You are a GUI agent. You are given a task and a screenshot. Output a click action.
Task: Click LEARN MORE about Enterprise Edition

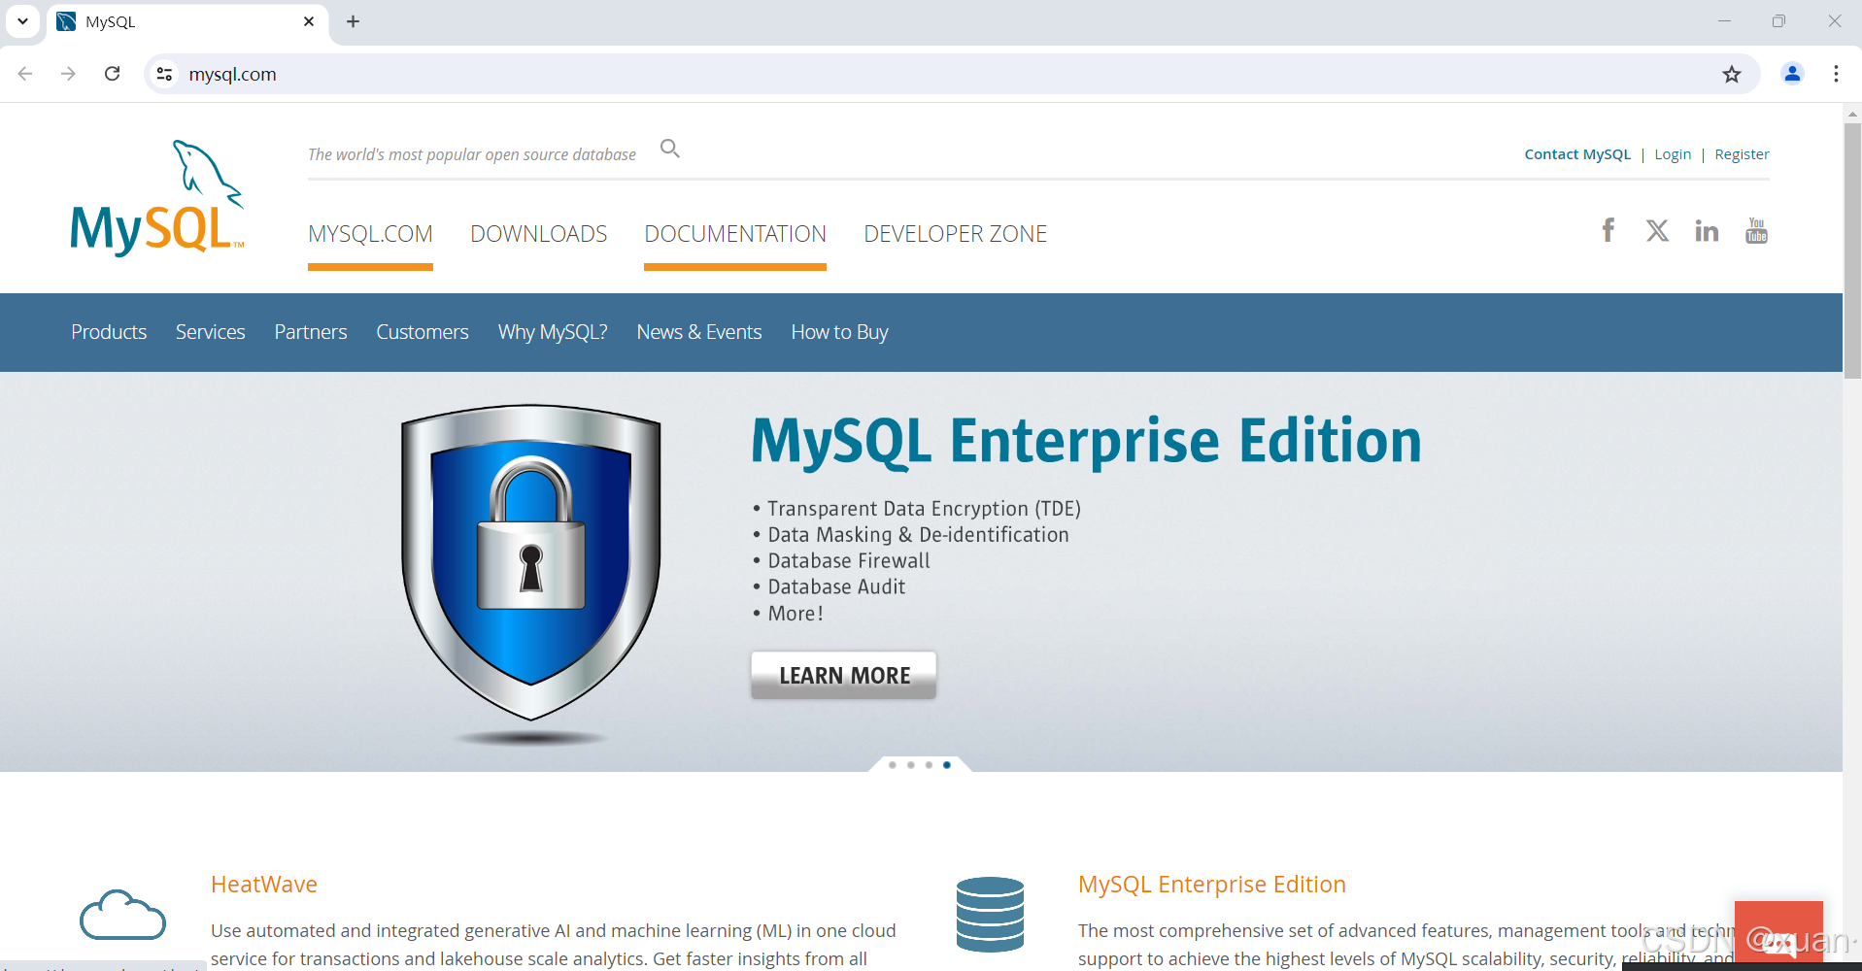[842, 674]
